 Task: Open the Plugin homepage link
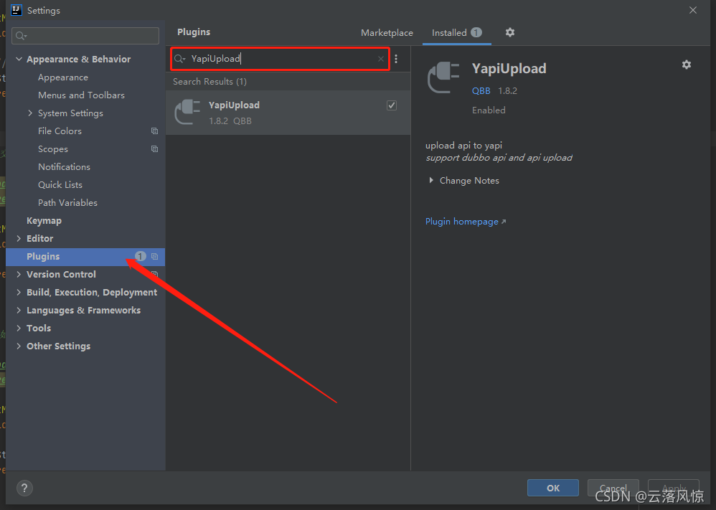pos(466,222)
